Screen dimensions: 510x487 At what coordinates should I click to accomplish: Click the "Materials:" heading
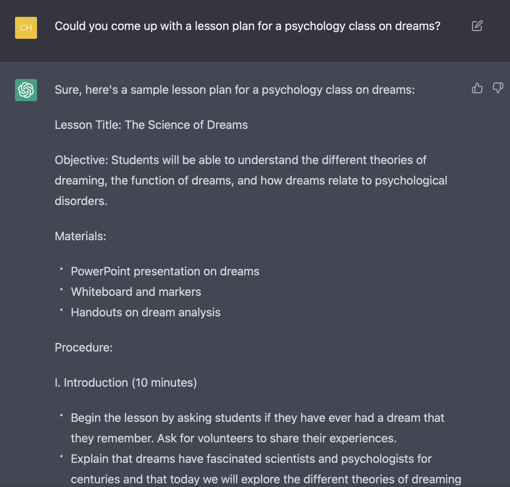click(80, 236)
